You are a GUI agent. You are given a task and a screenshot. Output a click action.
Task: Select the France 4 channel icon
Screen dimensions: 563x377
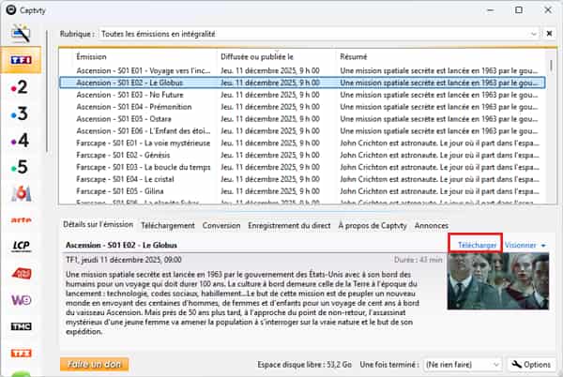(x=20, y=141)
